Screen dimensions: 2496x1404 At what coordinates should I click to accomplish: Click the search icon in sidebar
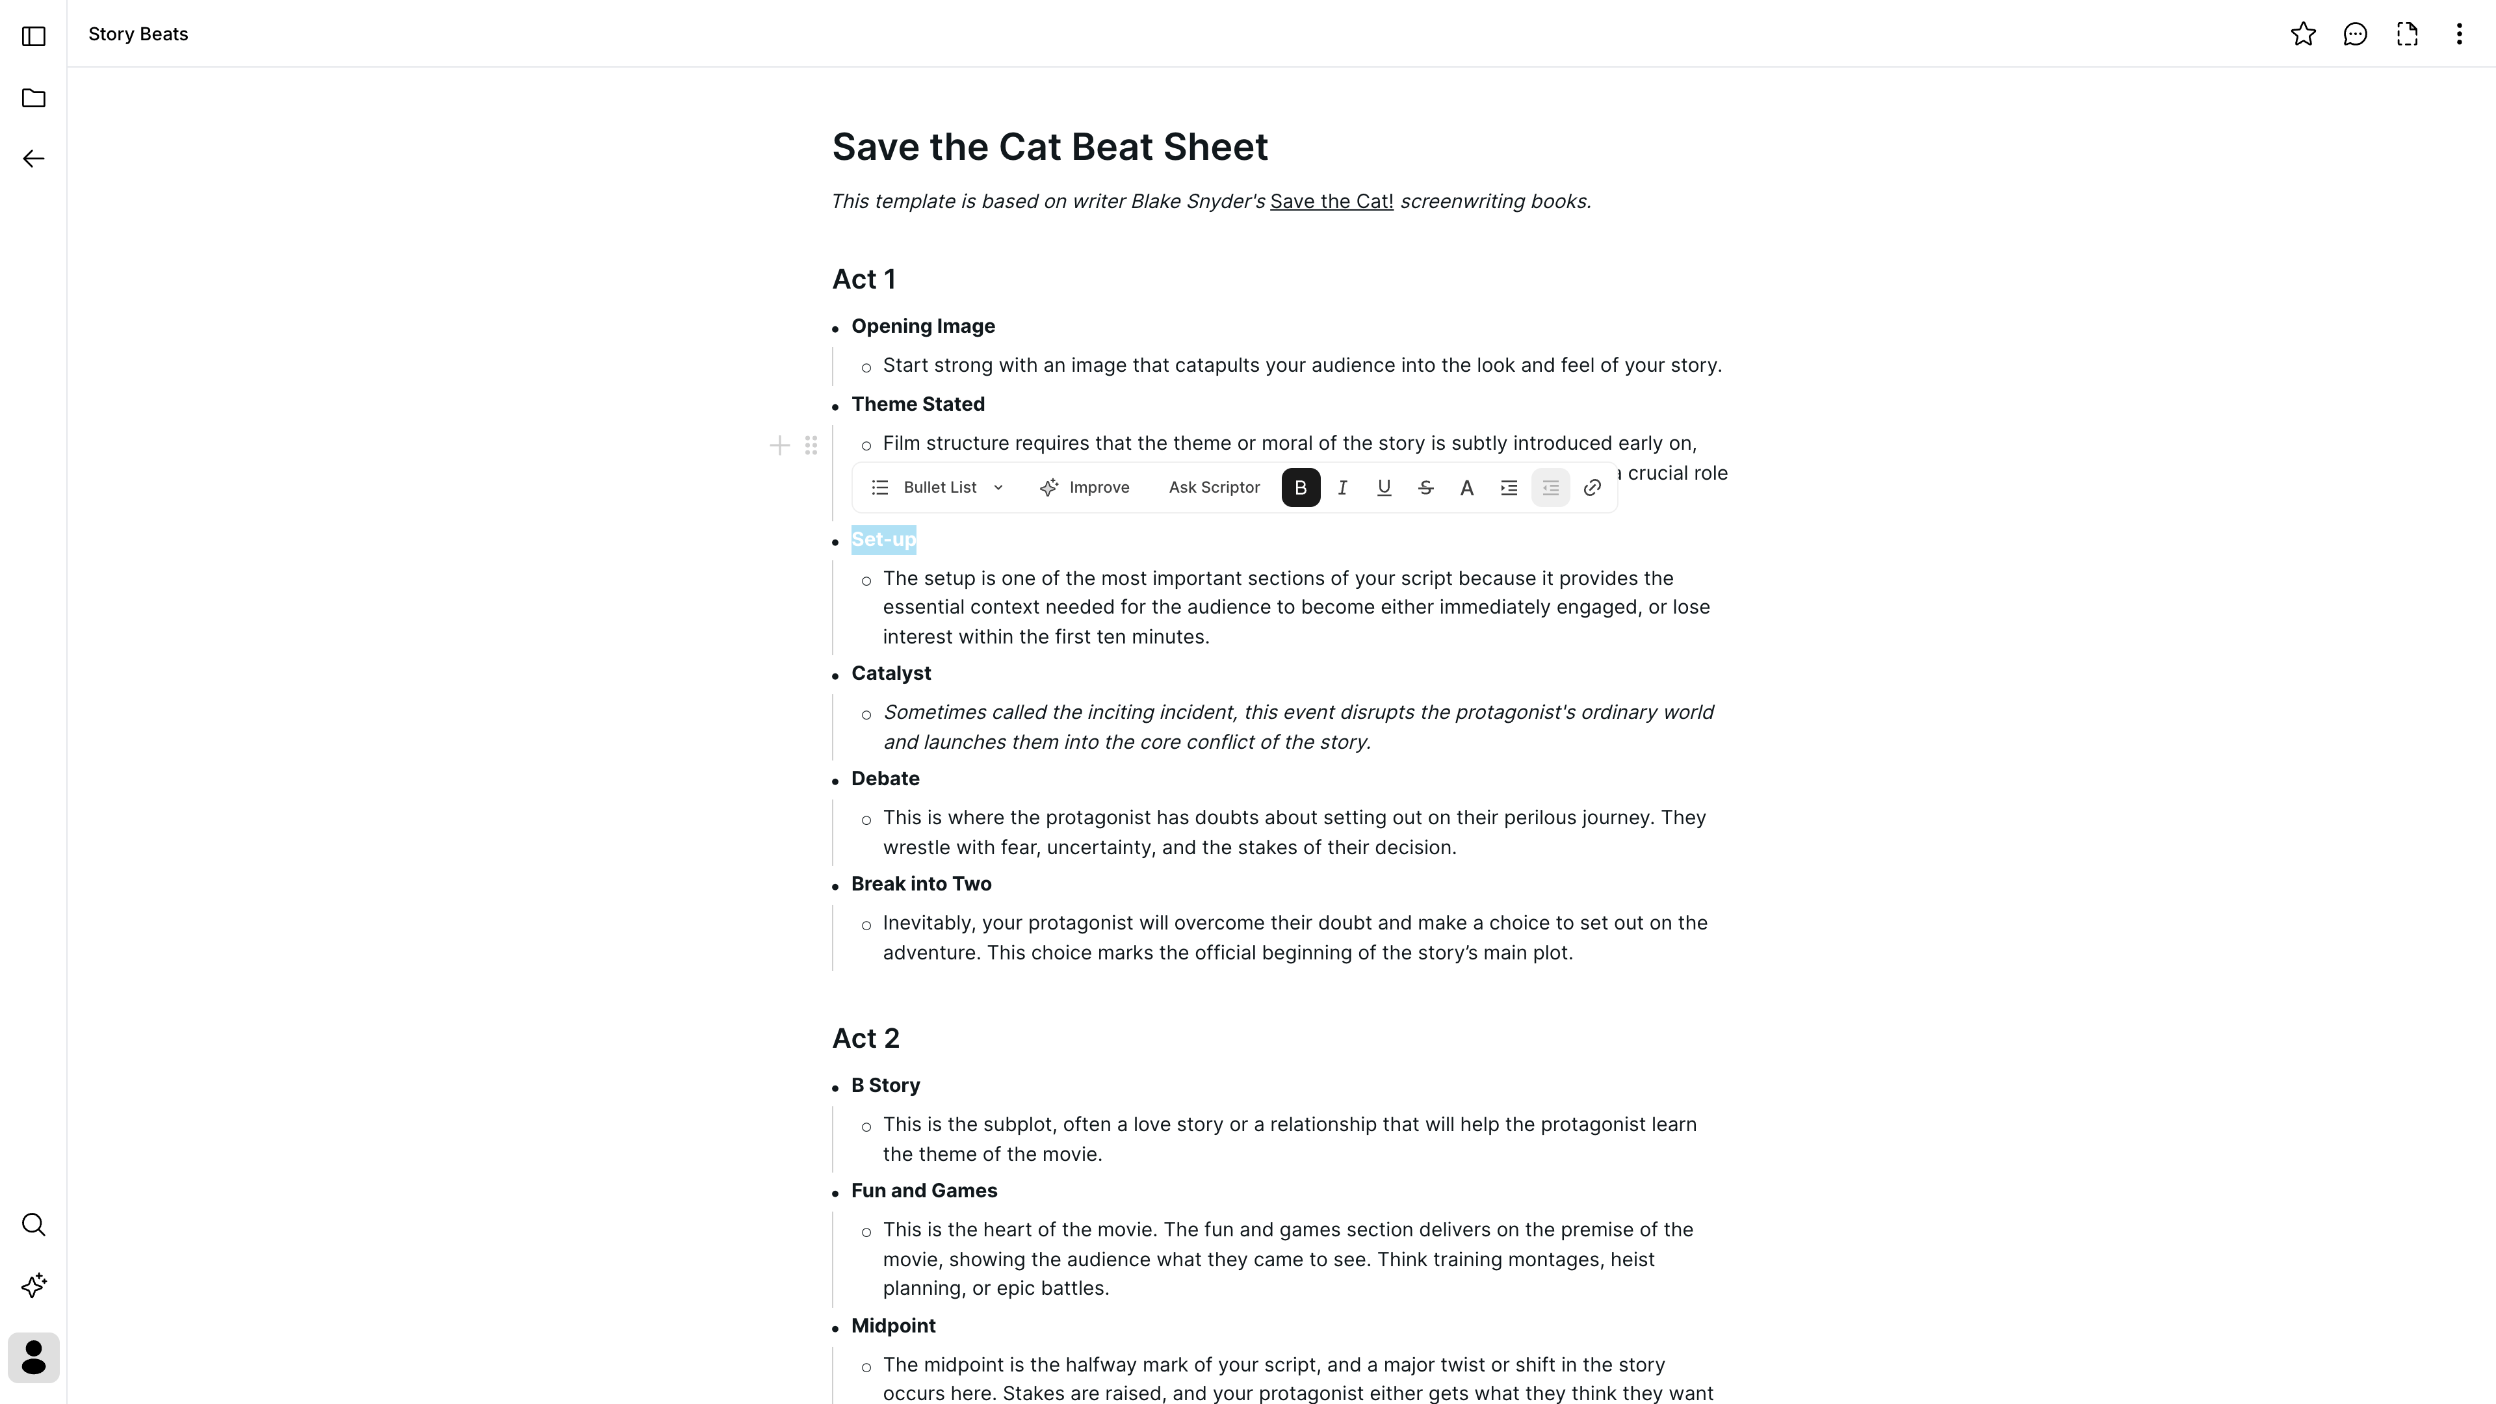pos(34,1224)
